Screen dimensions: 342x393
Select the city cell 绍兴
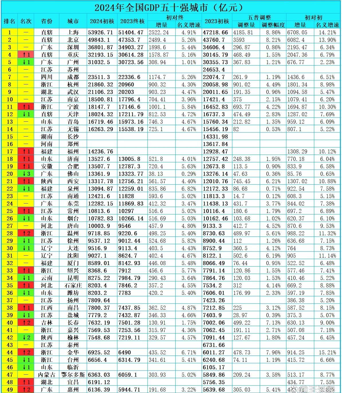[x=73, y=270]
